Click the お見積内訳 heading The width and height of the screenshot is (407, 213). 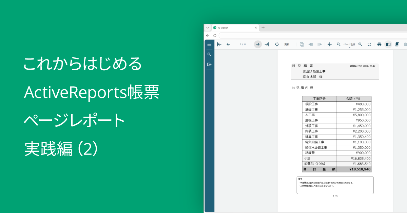pyautogui.click(x=302, y=88)
